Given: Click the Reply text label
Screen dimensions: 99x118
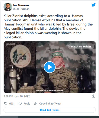Looking at the screenshot, I should coord(27,104).
